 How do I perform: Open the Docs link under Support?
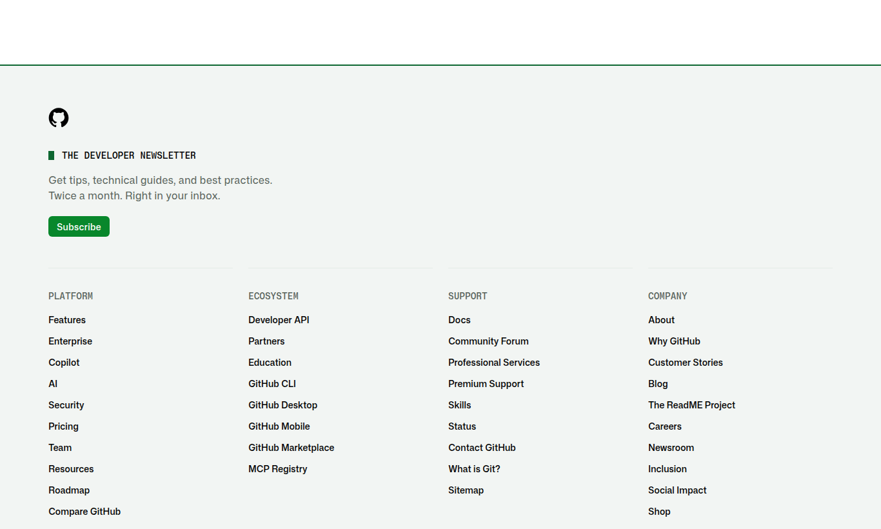459,320
